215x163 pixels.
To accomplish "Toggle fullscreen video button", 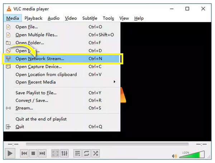I will tap(56, 153).
